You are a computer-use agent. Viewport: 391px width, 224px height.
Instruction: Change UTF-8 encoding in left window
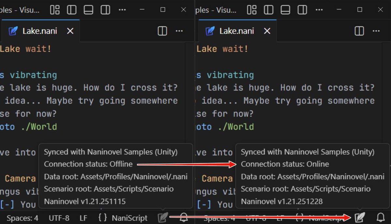click(59, 218)
